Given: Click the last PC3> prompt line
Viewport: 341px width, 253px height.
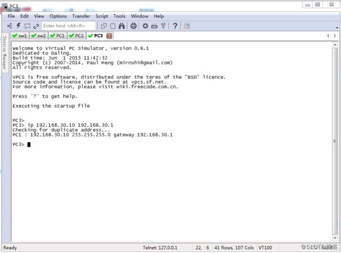Looking at the screenshot, I should (x=22, y=144).
